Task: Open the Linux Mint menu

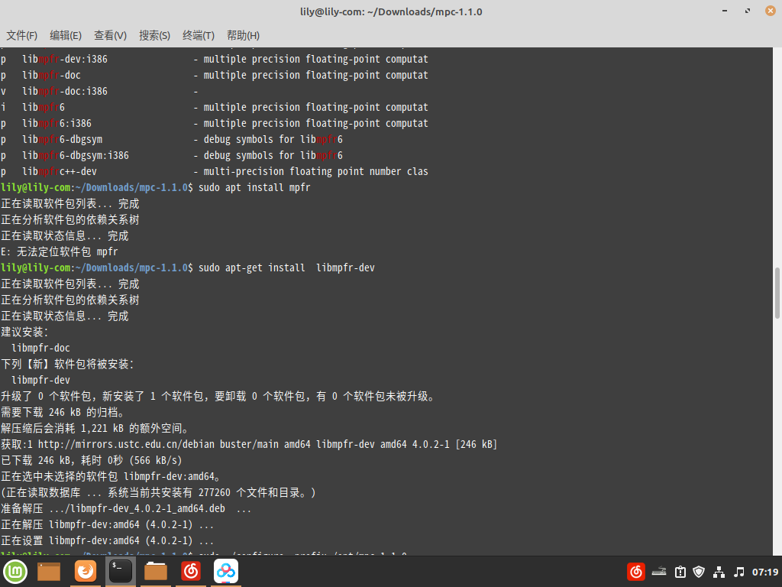Action: [15, 571]
